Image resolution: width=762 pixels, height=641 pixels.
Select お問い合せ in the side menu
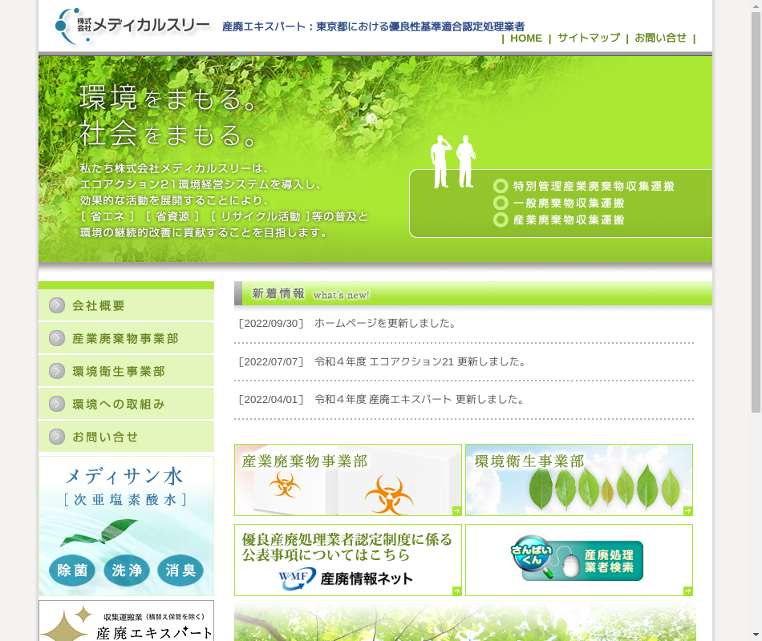127,437
